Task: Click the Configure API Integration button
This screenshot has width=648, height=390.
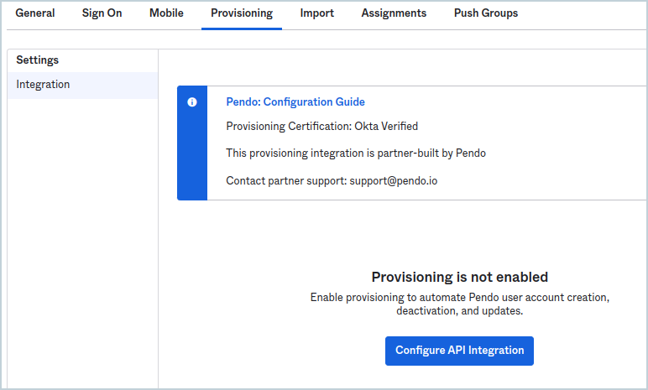Action: coord(459,351)
